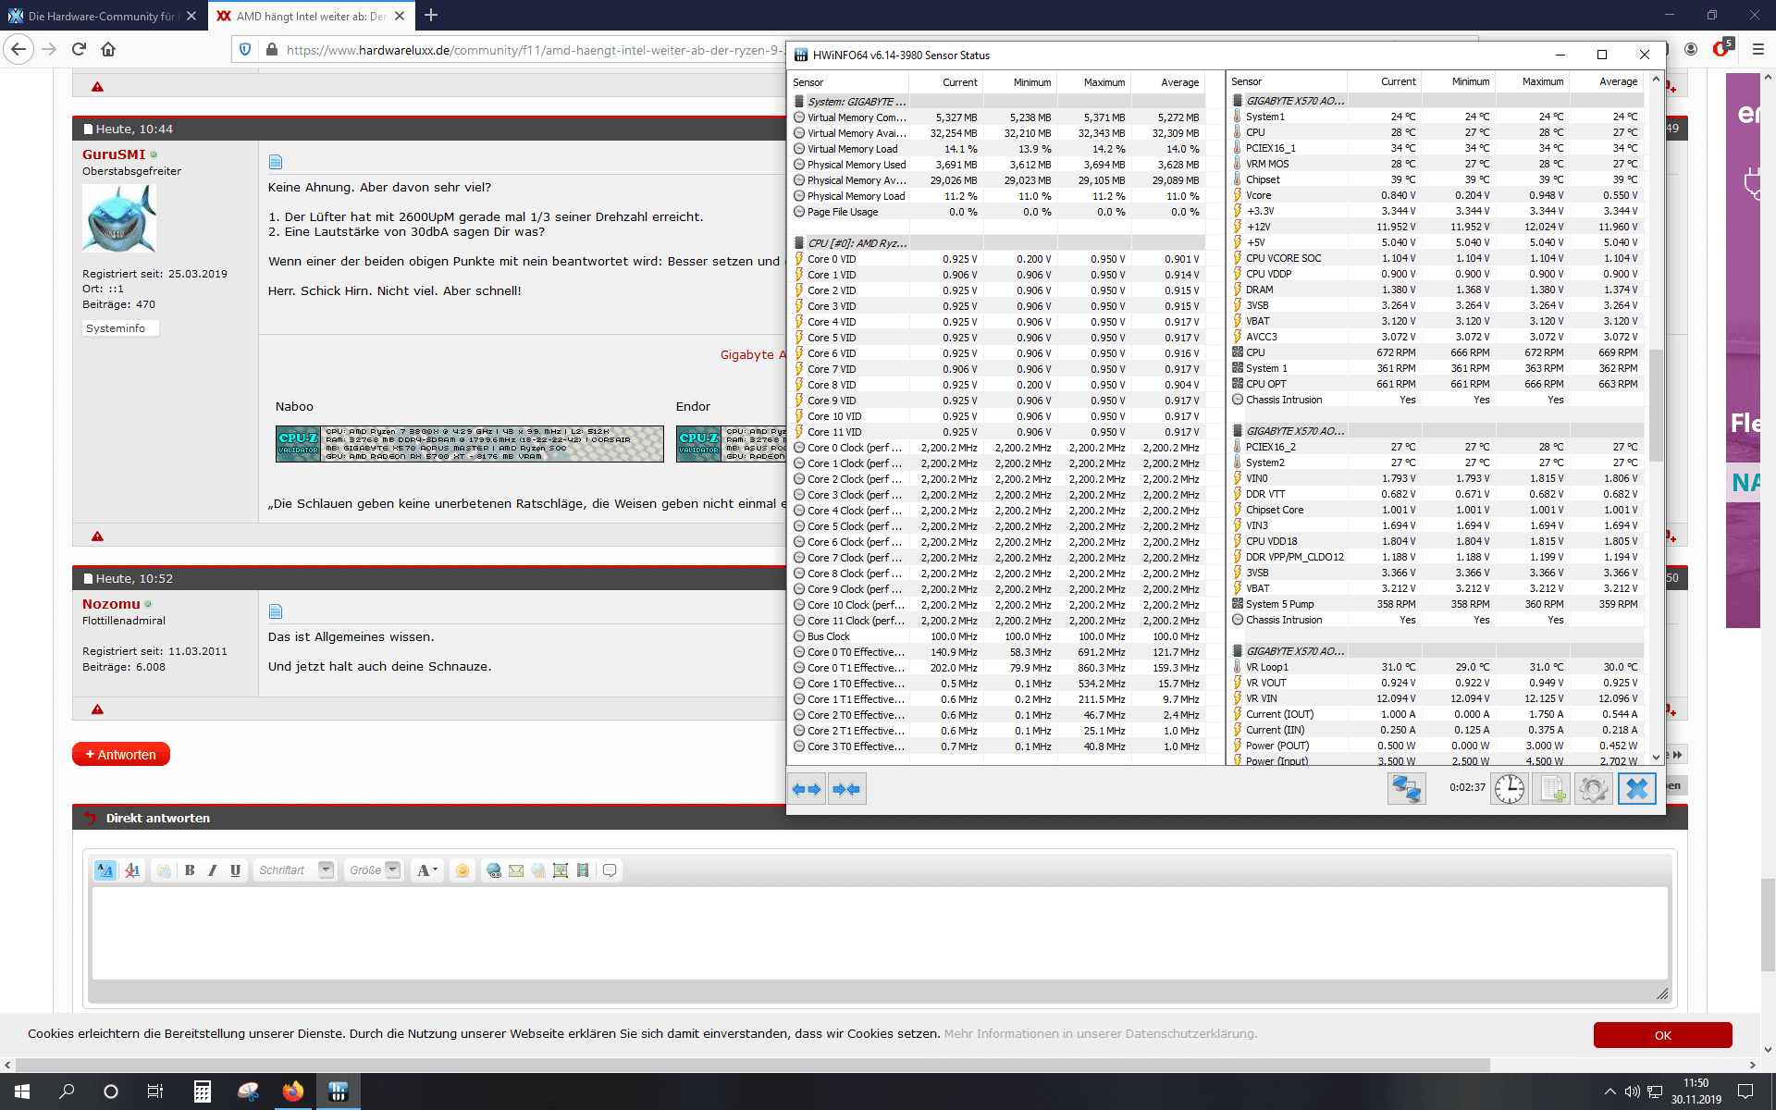Open a new browser tab
The width and height of the screenshot is (1776, 1110).
pyautogui.click(x=431, y=16)
